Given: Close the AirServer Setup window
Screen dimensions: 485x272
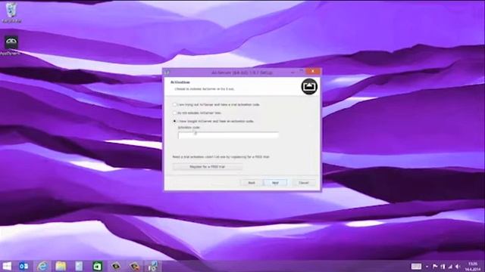Looking at the screenshot, I should pos(313,71).
